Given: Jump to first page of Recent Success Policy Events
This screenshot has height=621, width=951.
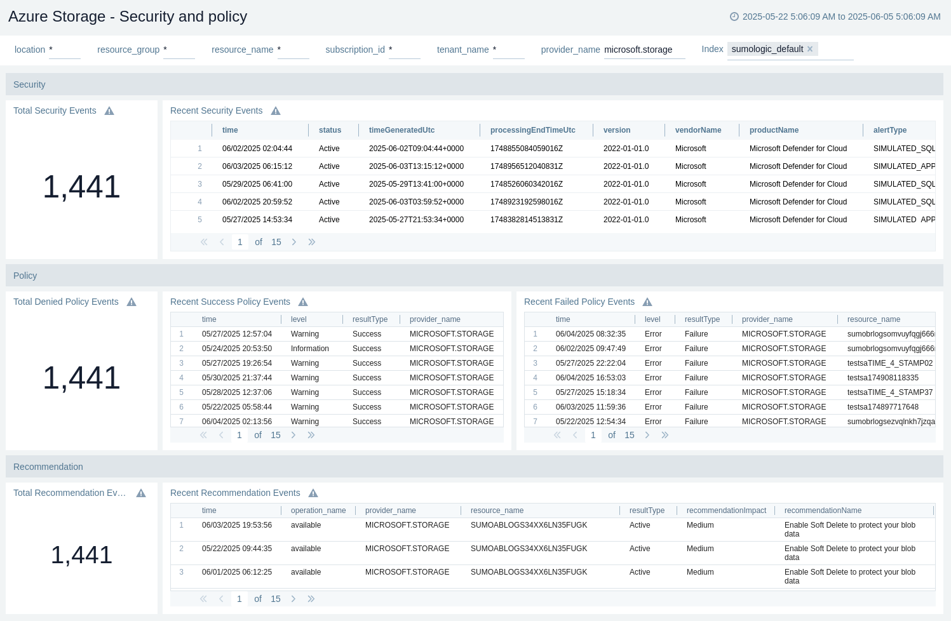Looking at the screenshot, I should pyautogui.click(x=203, y=435).
